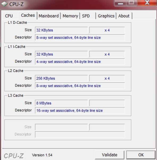Select the Caches tab
157x160 pixels.
pos(28,15)
